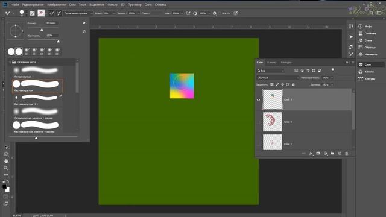Viewport: 386px width, 217px height.
Task: Select the Мягкая круглая brush preset
Action: click(37, 72)
